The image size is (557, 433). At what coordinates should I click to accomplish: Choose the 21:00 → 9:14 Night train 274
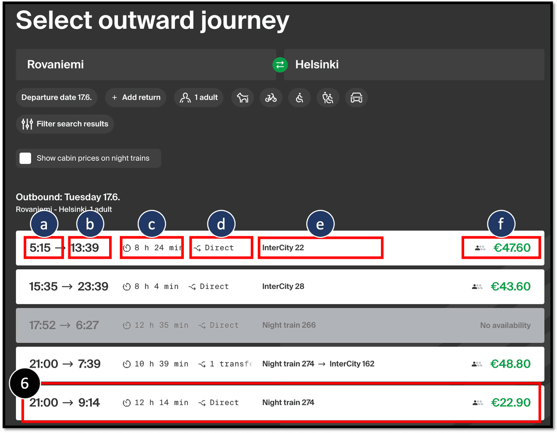tap(280, 403)
